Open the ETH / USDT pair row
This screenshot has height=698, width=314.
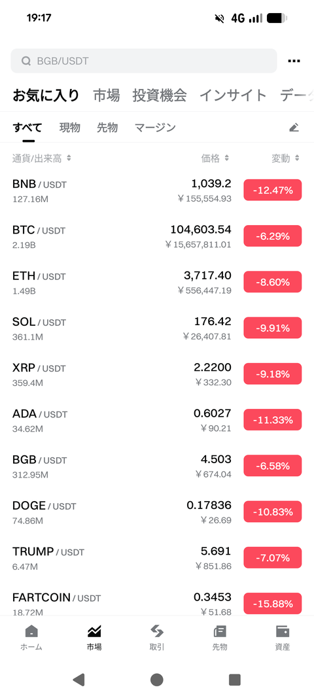[x=157, y=283]
